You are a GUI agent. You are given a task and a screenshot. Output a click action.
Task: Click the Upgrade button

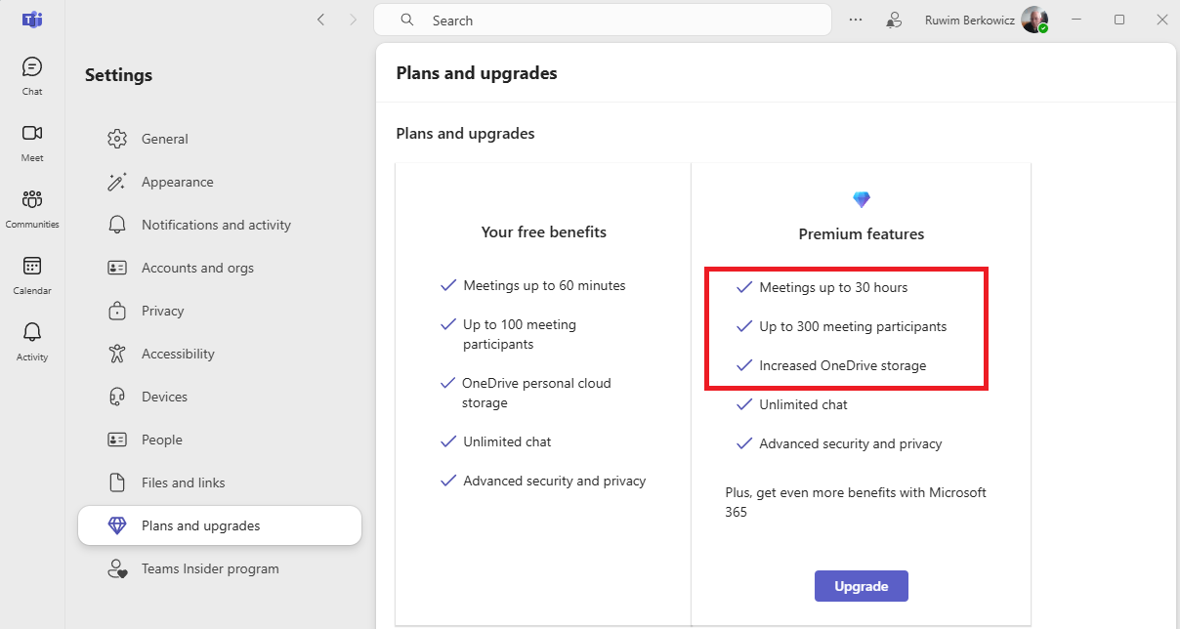pyautogui.click(x=861, y=586)
